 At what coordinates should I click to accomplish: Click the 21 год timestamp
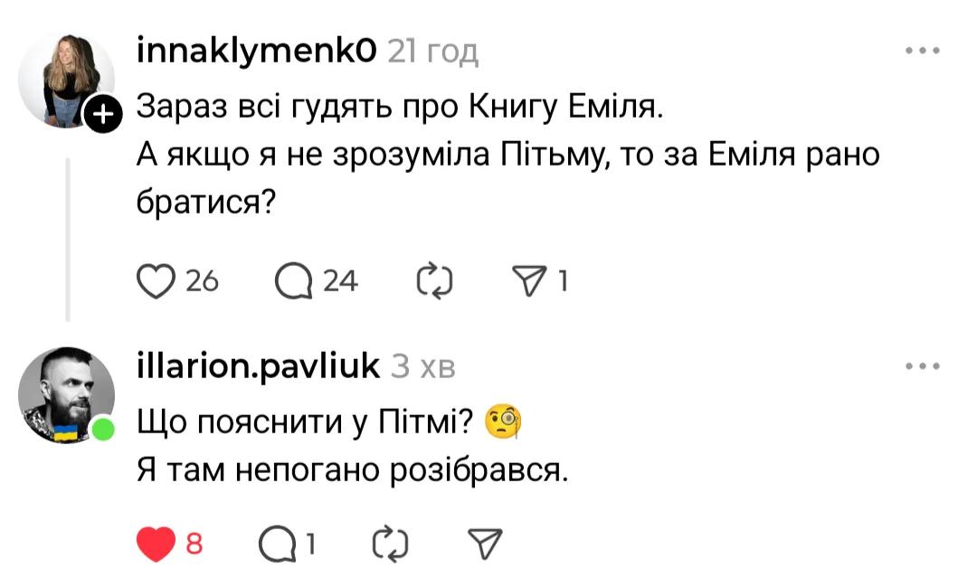click(432, 52)
